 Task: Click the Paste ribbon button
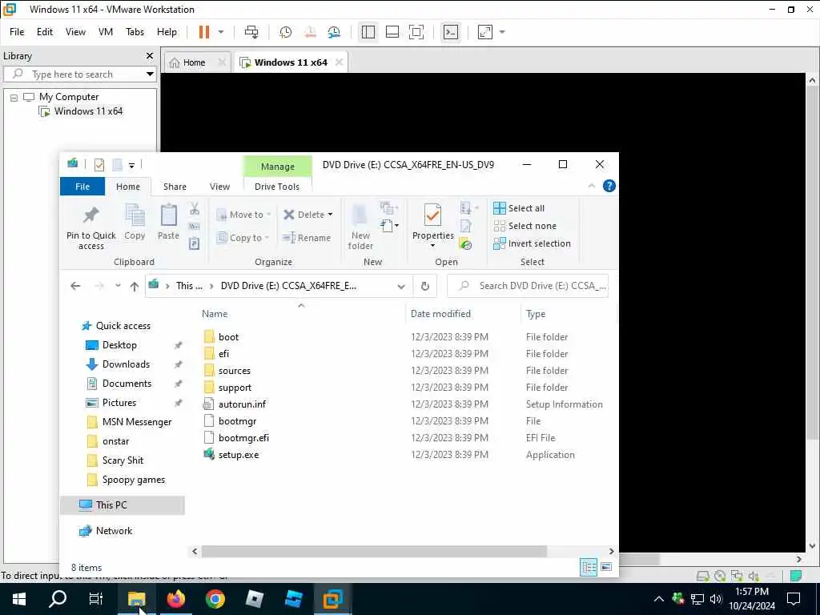pyautogui.click(x=168, y=223)
